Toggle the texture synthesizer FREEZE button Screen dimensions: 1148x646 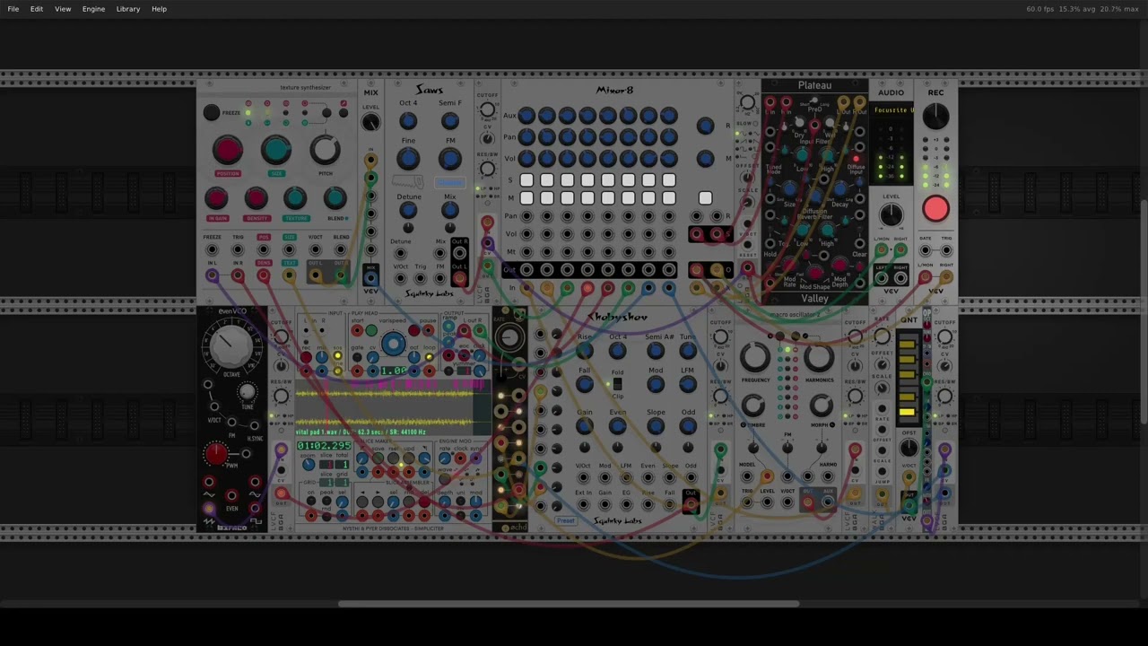[x=211, y=112]
